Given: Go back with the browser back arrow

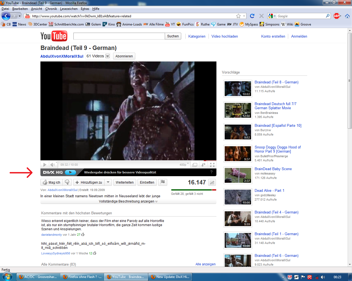Looking at the screenshot, I should (x=6, y=16).
